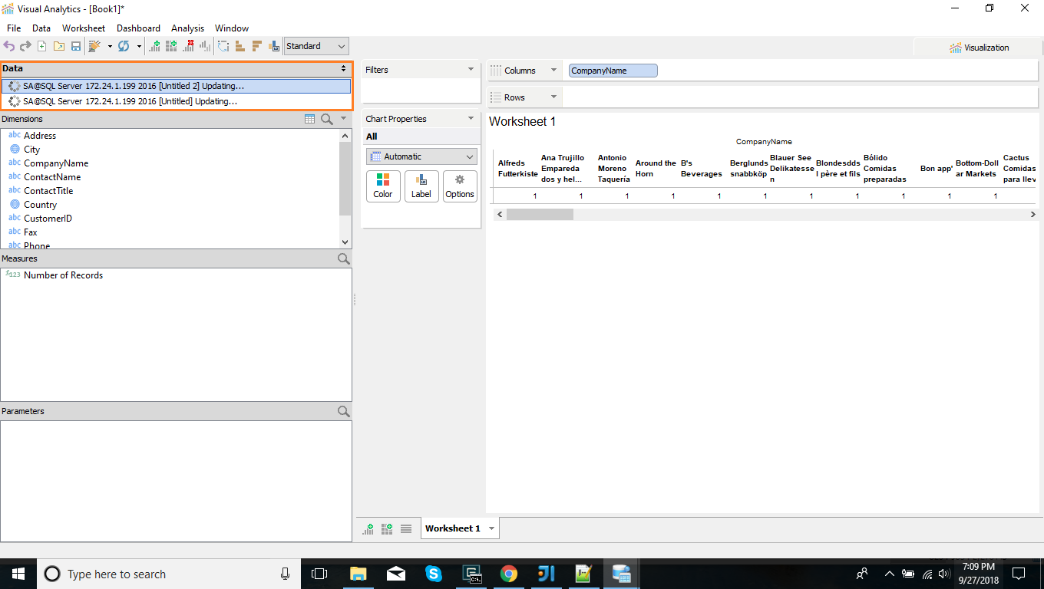Screen dimensions: 1044x589
Task: Click the search icon in Dimensions header
Action: (x=327, y=119)
